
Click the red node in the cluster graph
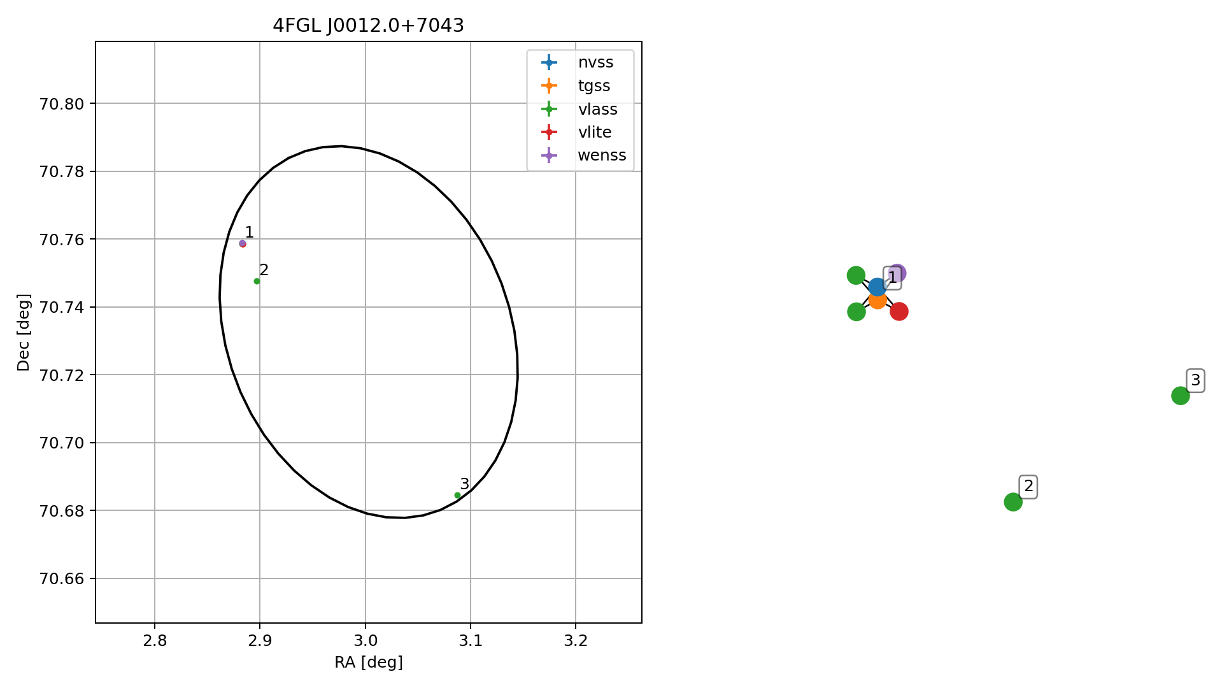click(899, 312)
